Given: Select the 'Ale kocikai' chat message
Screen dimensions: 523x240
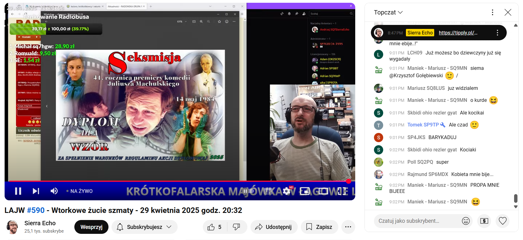Looking at the screenshot, I should [472, 113].
